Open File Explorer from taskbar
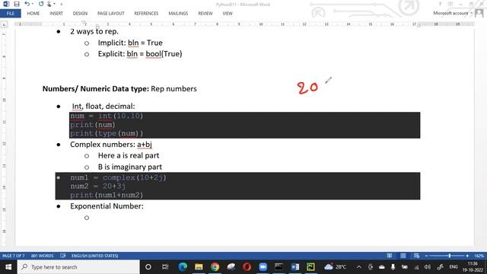The image size is (487, 274). tap(199, 267)
